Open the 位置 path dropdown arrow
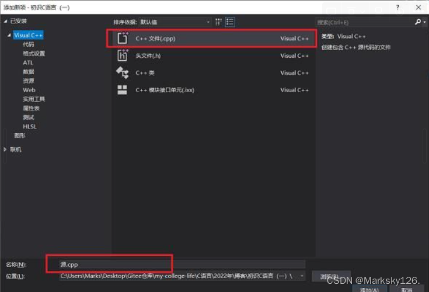 [302, 276]
